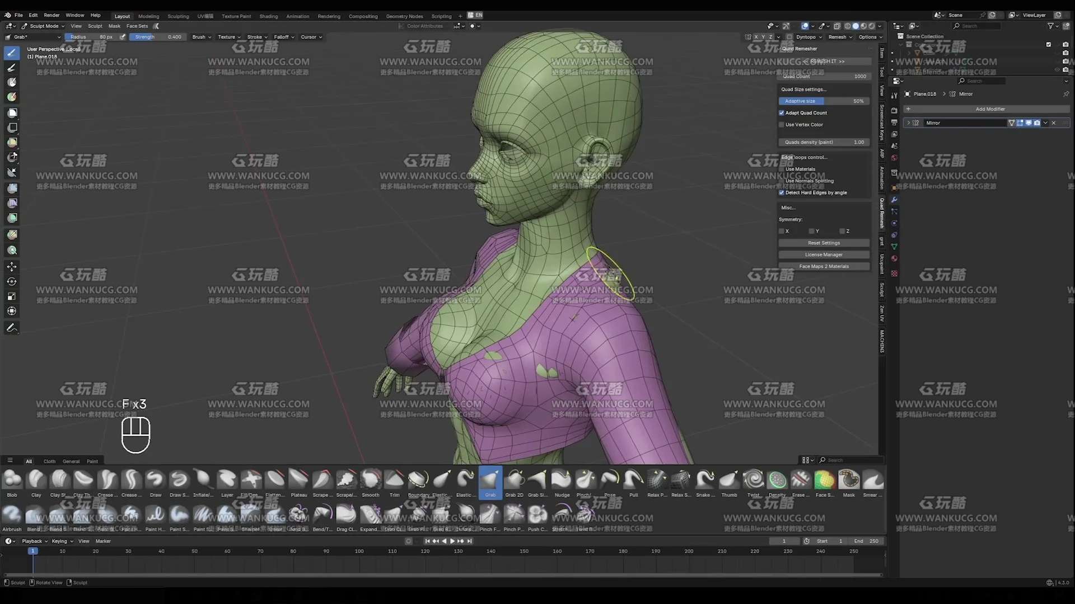Select the Trim sculpt brush
Screen dimensions: 1075x604
coord(394,483)
